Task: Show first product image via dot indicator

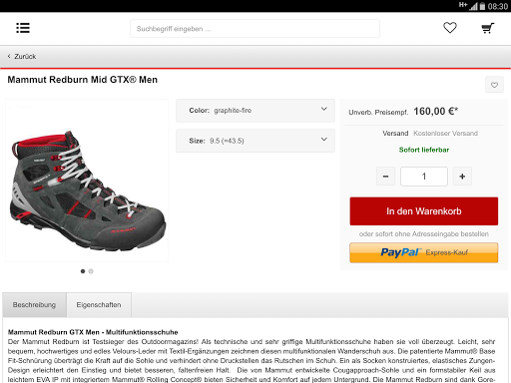Action: point(83,271)
